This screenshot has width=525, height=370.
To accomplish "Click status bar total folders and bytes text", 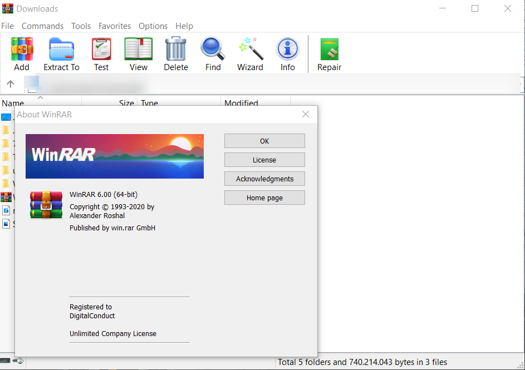I will pos(362,362).
